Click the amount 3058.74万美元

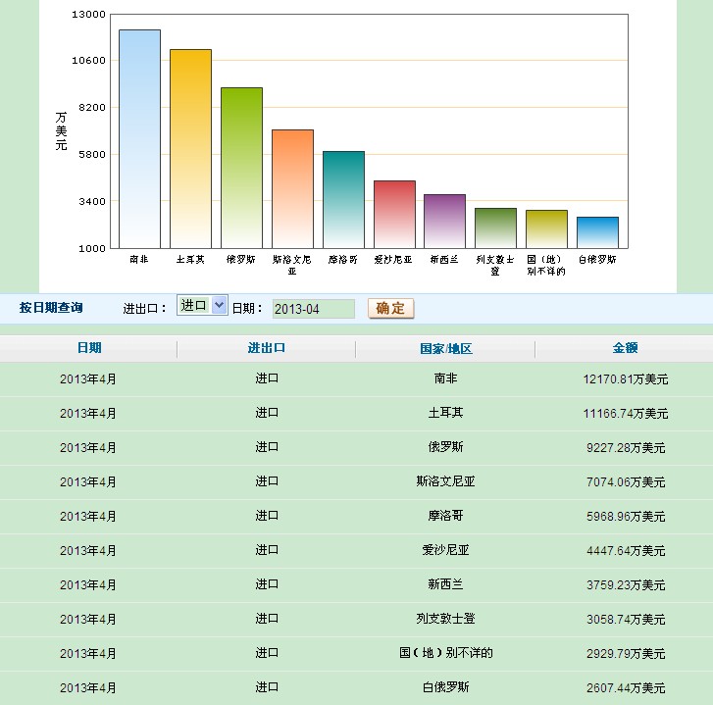point(626,620)
